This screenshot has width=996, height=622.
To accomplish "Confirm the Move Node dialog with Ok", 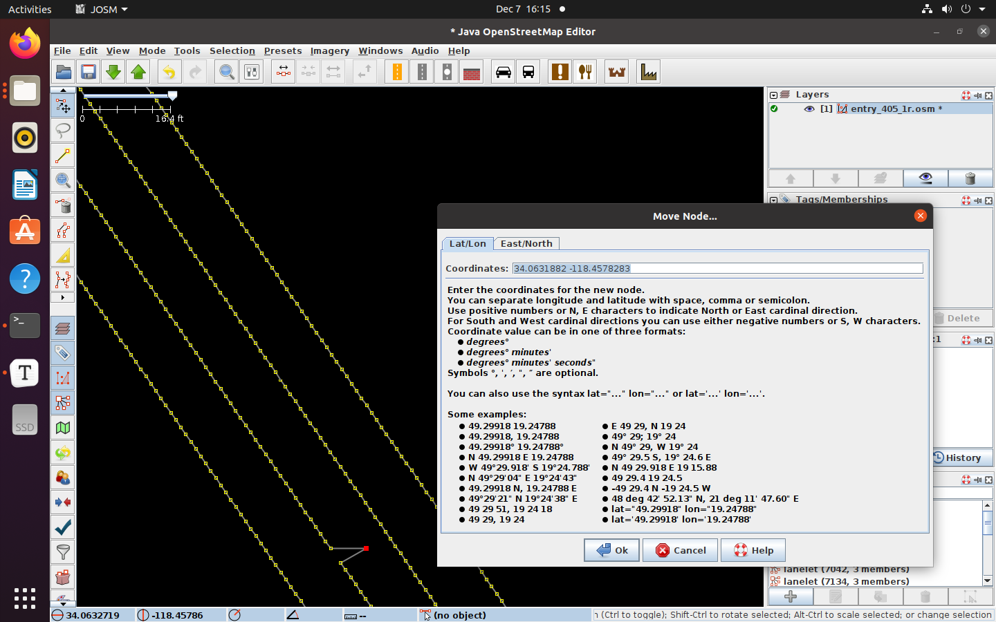I will [x=612, y=550].
